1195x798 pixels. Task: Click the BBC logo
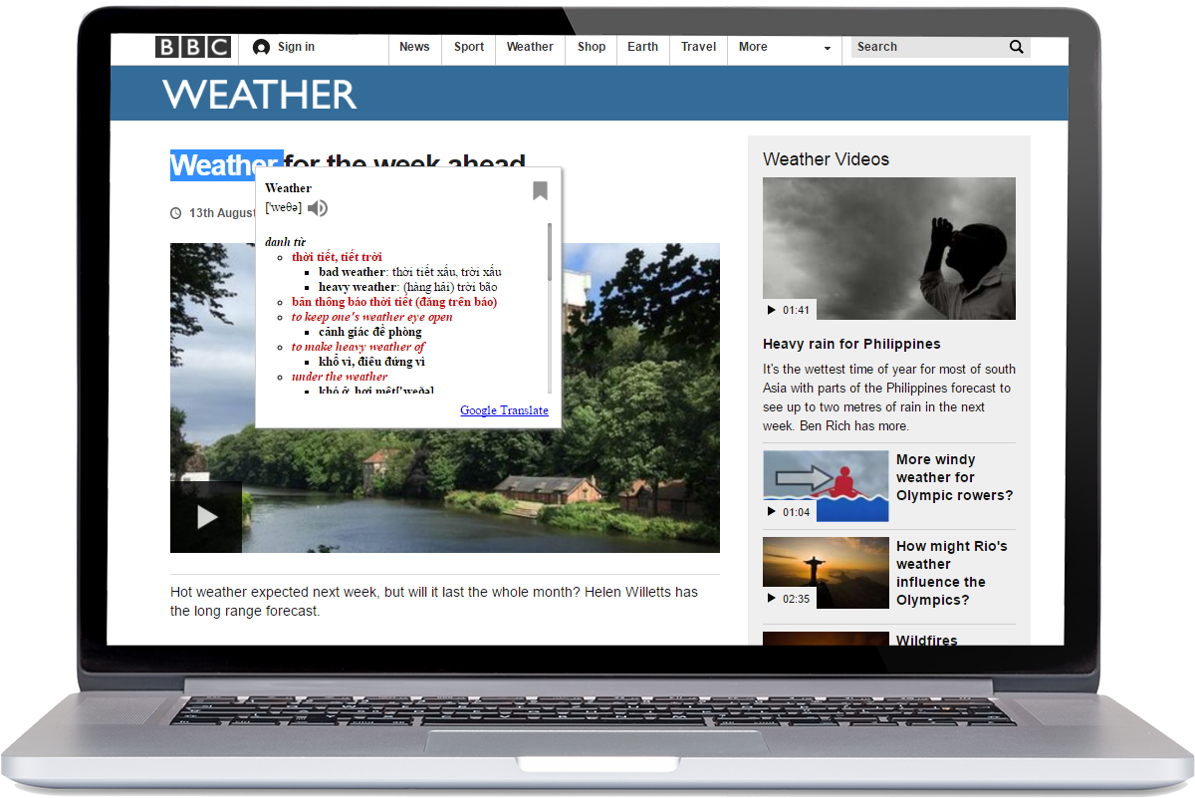(191, 46)
